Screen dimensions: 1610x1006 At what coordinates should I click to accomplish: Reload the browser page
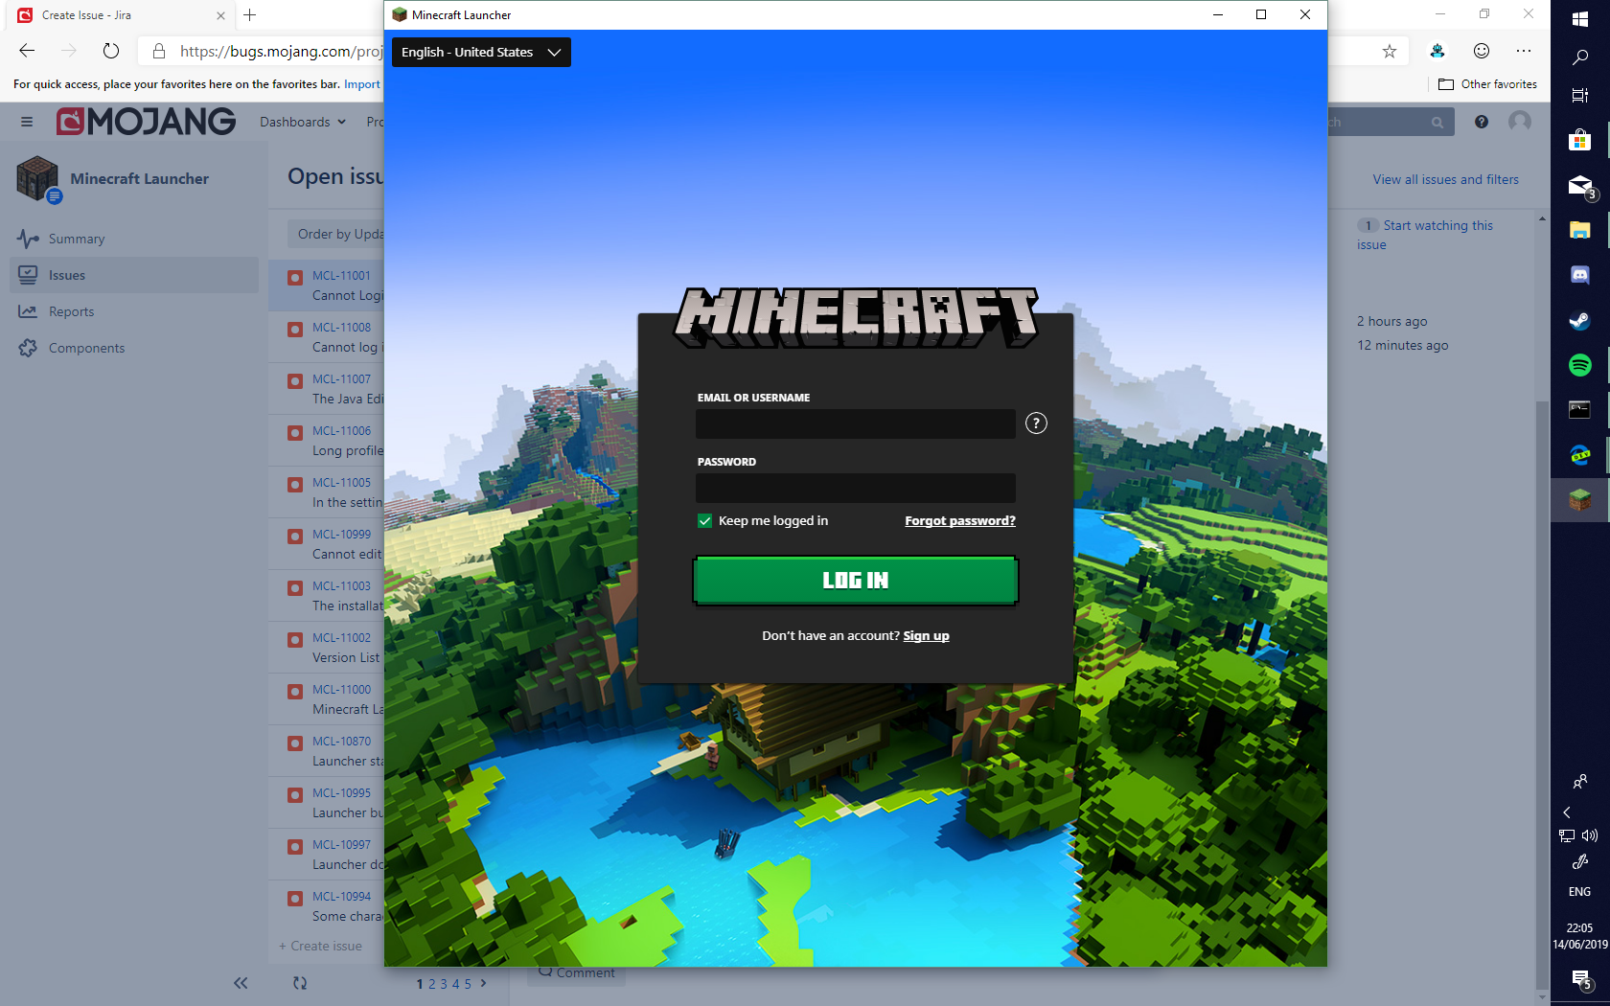click(x=111, y=51)
